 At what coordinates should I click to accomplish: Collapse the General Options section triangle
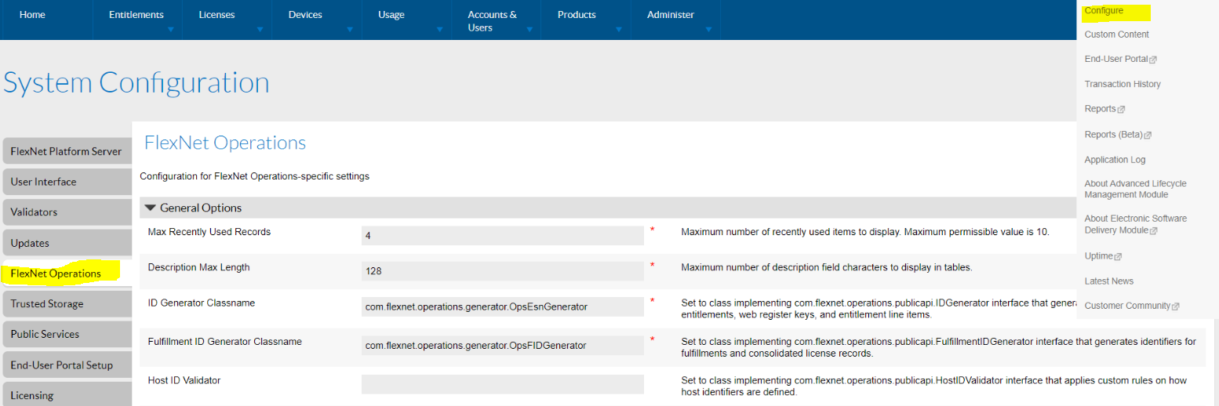[x=151, y=208]
